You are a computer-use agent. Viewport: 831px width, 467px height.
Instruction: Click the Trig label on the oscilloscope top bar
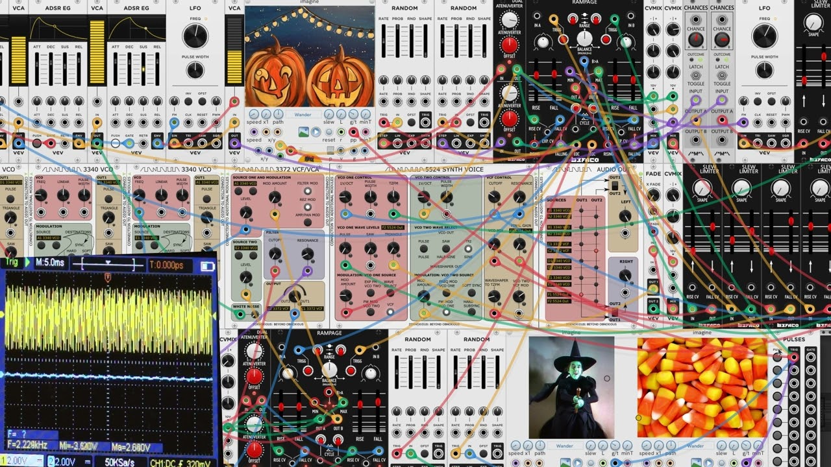[x=12, y=262]
